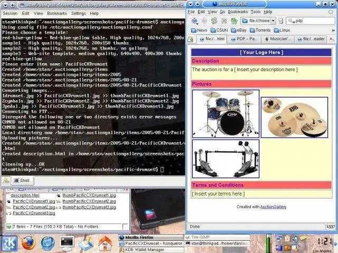Open Firefox File menu

(191, 12)
